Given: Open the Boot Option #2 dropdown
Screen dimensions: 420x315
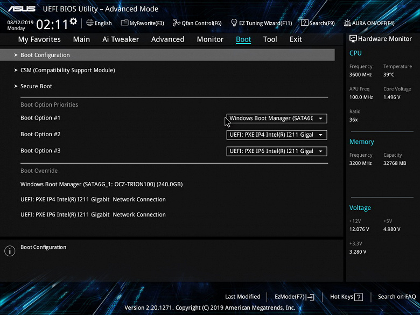Looking at the screenshot, I should [x=277, y=135].
